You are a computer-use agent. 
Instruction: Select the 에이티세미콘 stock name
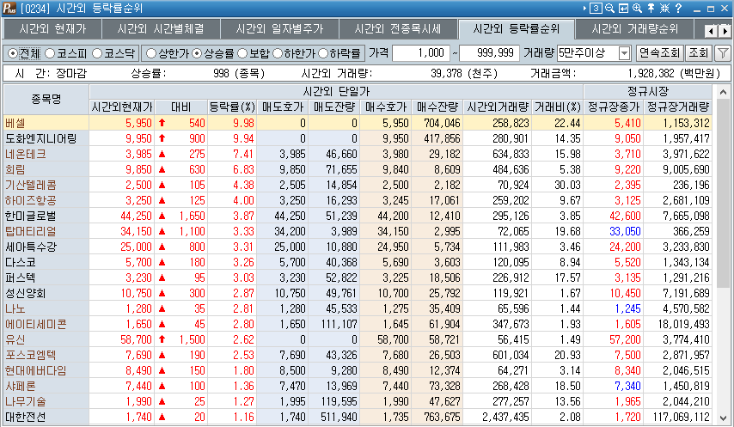(x=35, y=324)
